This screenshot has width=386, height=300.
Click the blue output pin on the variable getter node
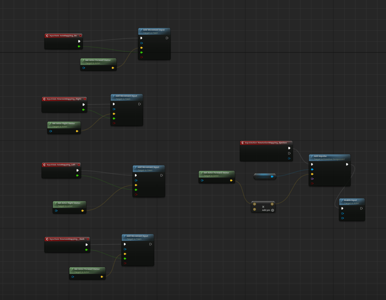tap(272, 176)
